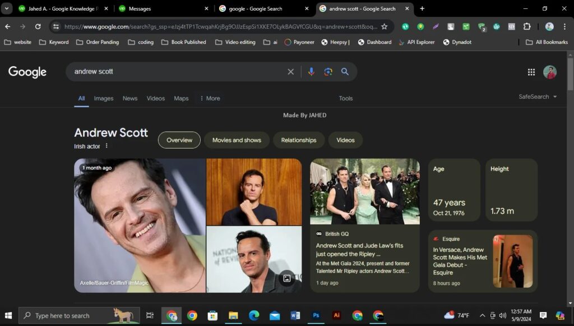This screenshot has height=326, width=574.
Task: Open File Explorer from the taskbar
Action: [233, 315]
